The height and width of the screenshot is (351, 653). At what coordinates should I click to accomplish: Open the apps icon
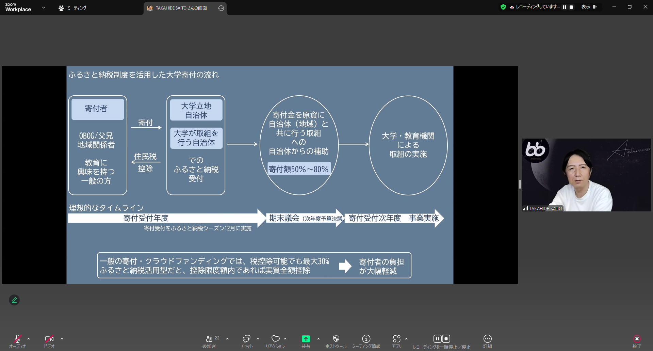coord(396,341)
